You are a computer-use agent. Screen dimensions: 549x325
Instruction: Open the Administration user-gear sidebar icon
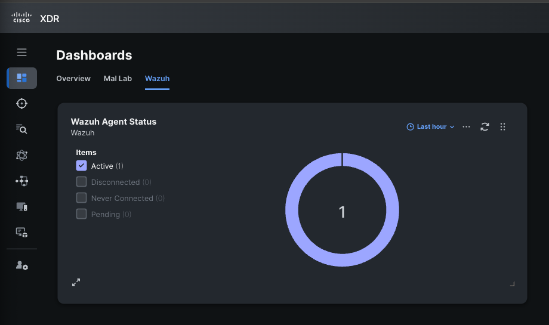(22, 265)
